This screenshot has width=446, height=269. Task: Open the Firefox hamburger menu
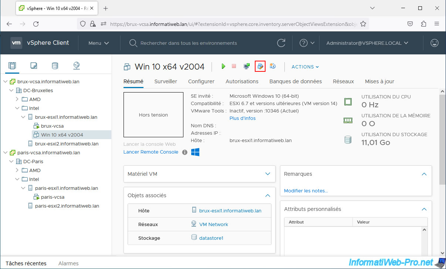[x=437, y=24]
